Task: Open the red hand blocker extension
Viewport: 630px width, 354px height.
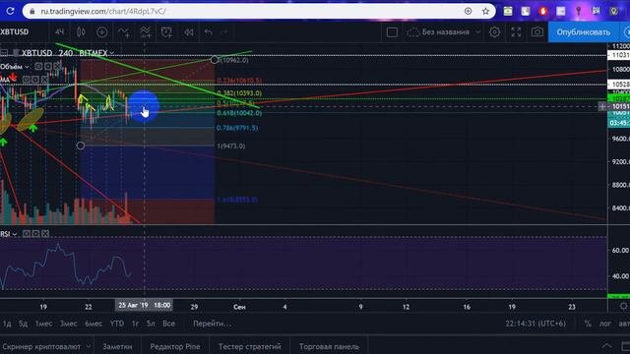Action: 542,11
